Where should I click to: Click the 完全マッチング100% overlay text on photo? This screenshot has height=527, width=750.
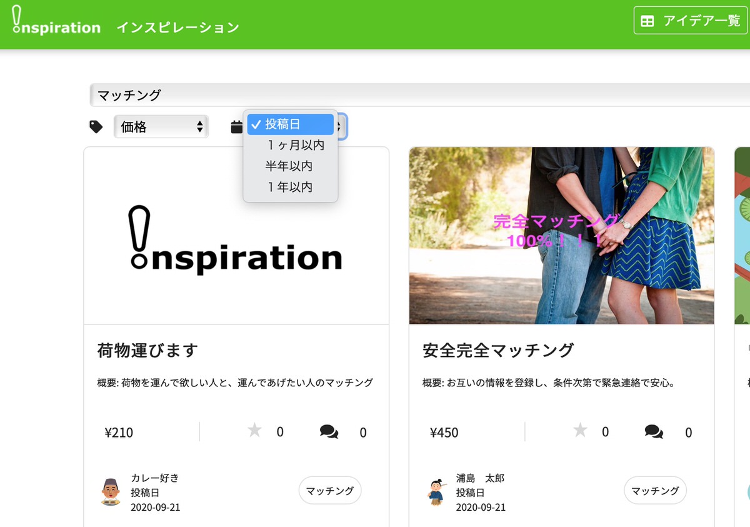pos(555,231)
